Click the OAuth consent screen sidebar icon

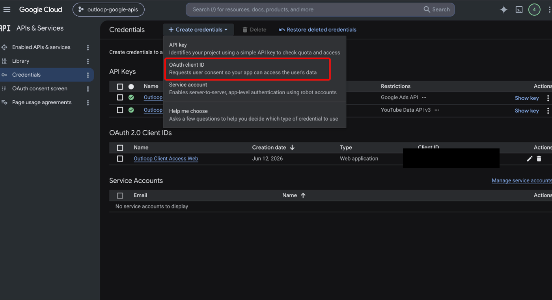[4, 88]
